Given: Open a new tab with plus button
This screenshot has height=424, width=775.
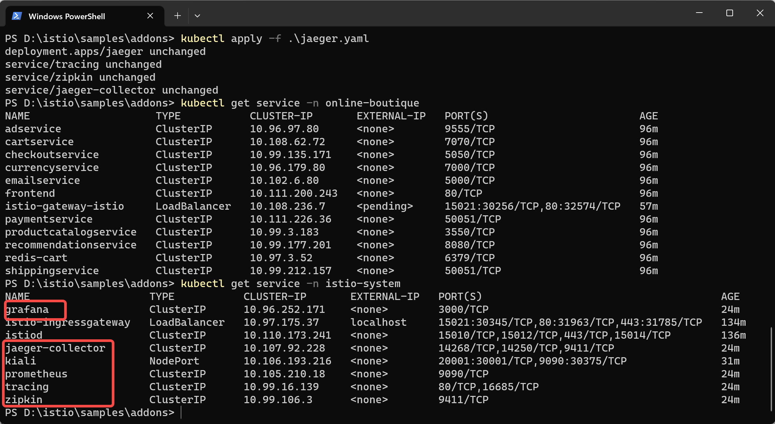Looking at the screenshot, I should point(178,16).
